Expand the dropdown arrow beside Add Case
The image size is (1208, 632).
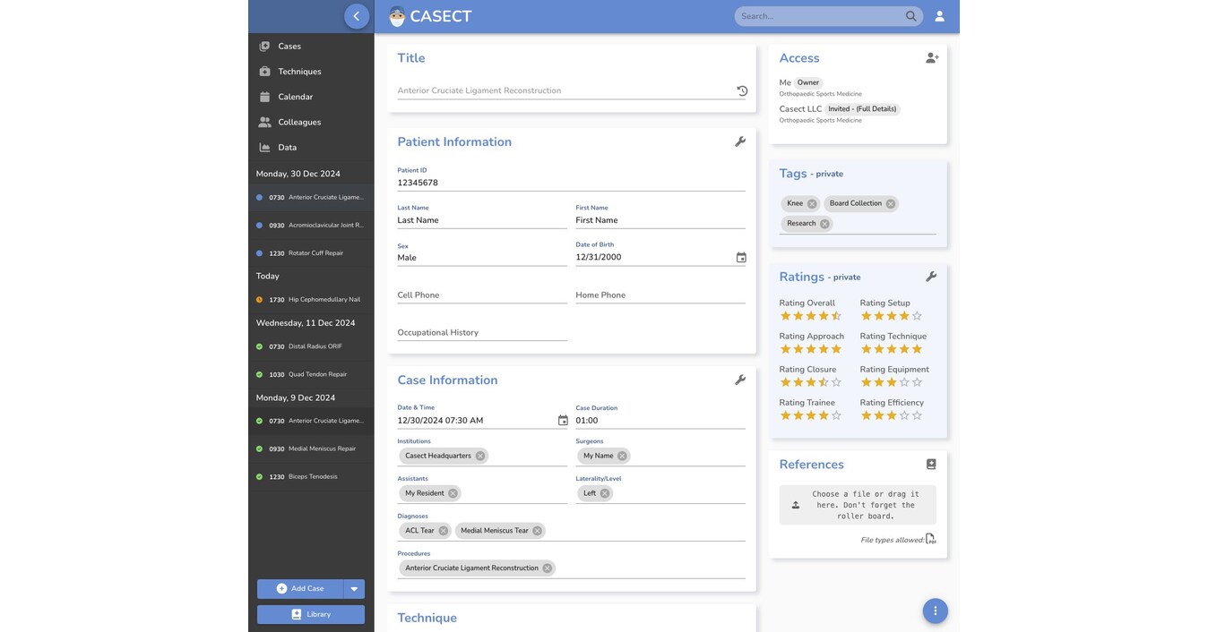[352, 587]
